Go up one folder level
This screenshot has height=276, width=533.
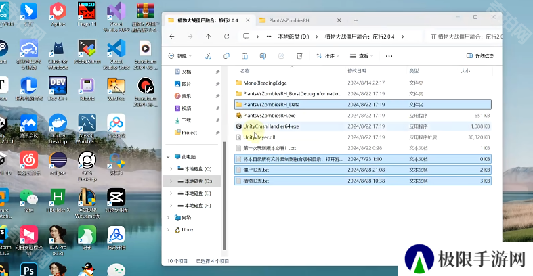click(209, 37)
